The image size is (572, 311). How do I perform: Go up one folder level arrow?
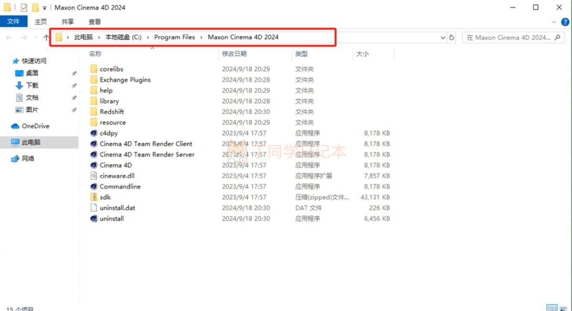46,37
